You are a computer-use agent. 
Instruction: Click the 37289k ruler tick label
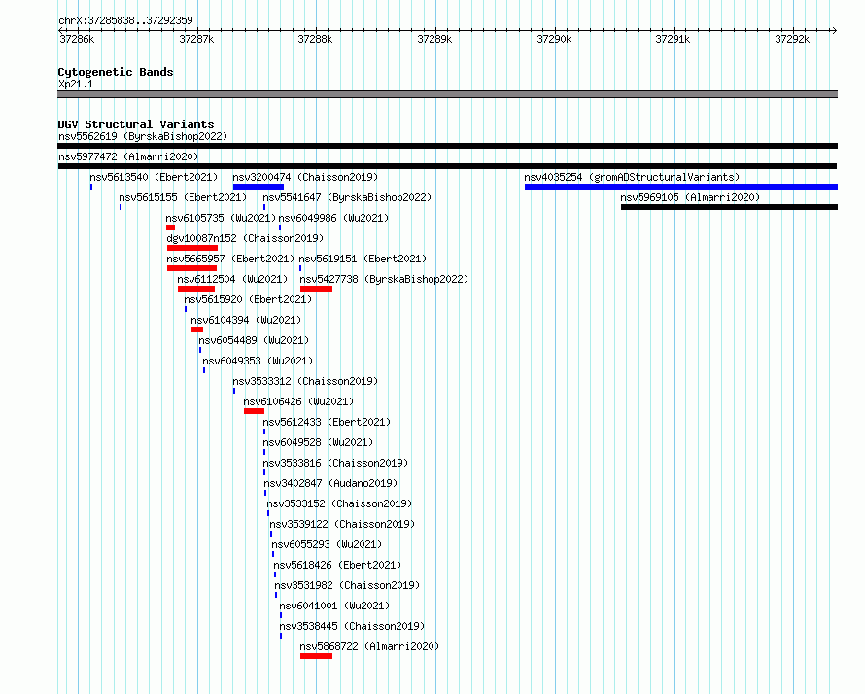[434, 39]
